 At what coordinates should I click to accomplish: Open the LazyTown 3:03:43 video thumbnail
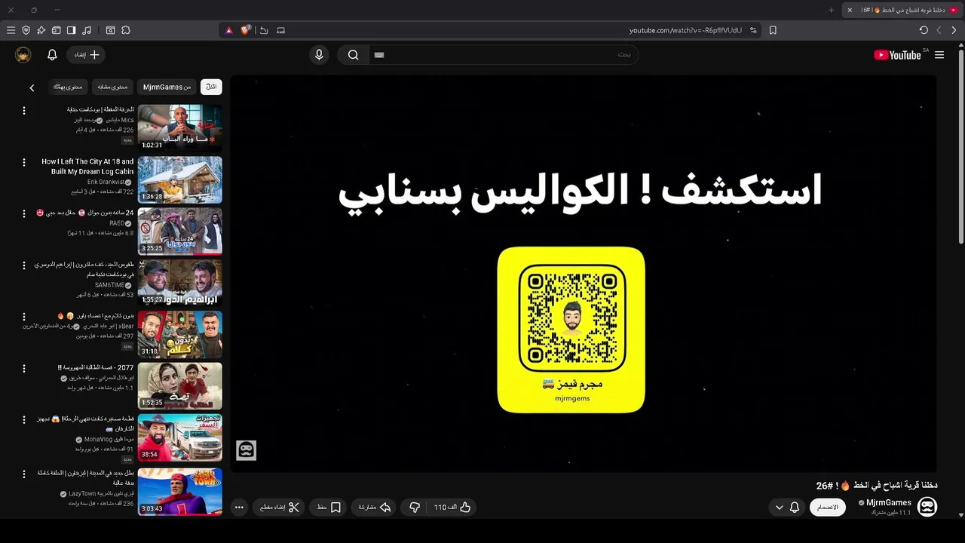180,491
